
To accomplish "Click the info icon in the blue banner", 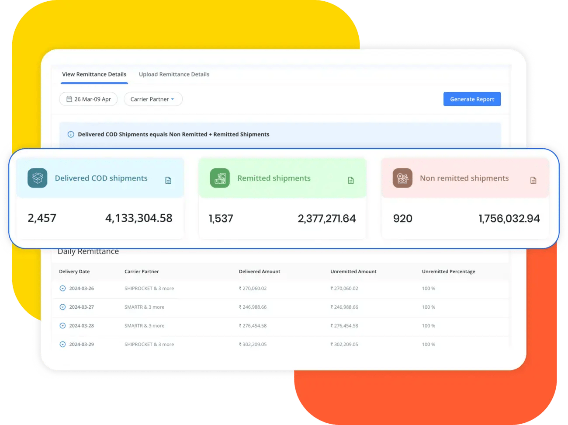I will (x=71, y=134).
